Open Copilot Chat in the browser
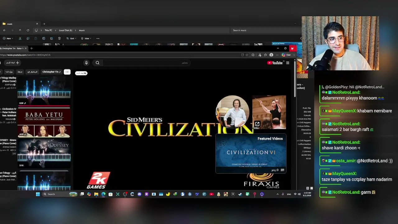The image size is (398, 224). point(286,55)
